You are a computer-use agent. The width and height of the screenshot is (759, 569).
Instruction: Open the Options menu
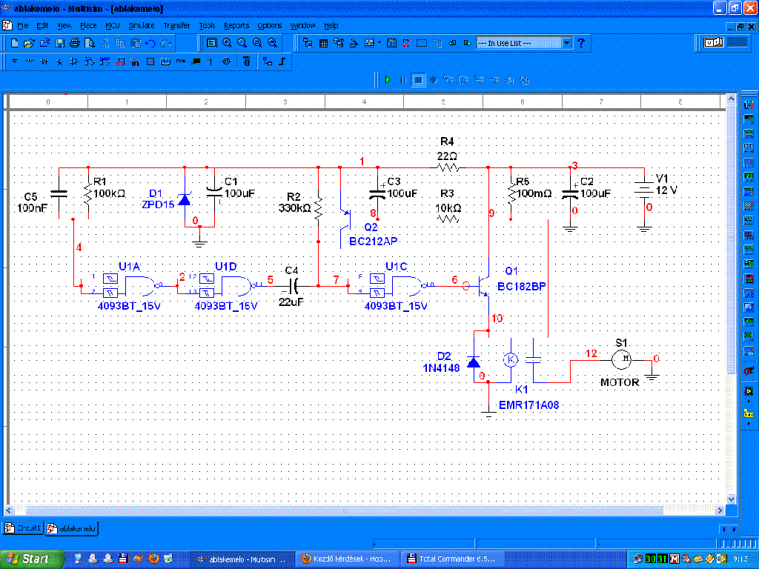[x=270, y=26]
